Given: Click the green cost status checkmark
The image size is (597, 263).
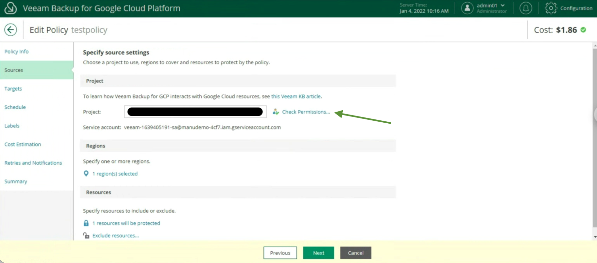Looking at the screenshot, I should [x=583, y=30].
